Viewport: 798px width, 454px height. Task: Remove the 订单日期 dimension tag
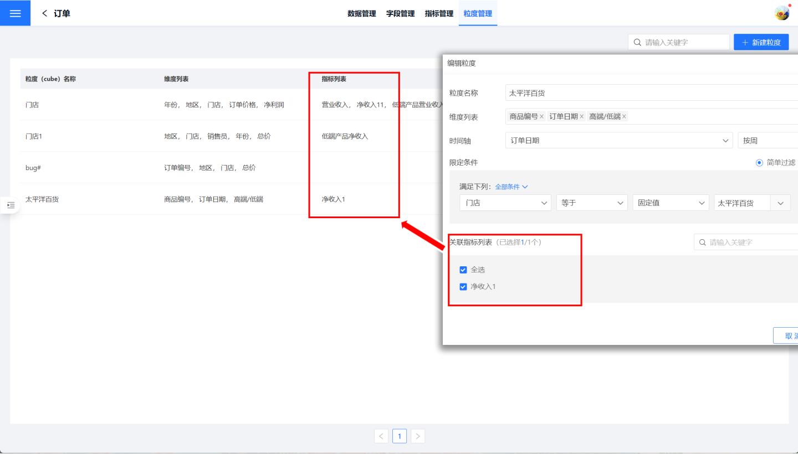pyautogui.click(x=581, y=117)
